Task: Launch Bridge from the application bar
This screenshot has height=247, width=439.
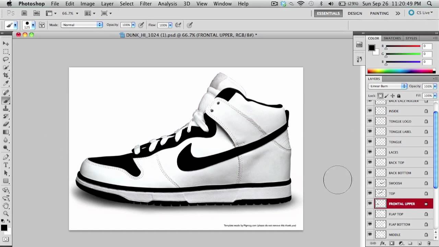Action: point(24,13)
